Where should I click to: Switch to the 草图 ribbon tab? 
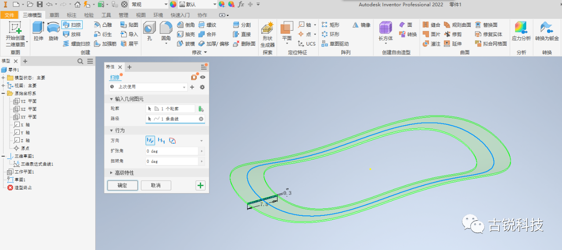click(x=54, y=15)
